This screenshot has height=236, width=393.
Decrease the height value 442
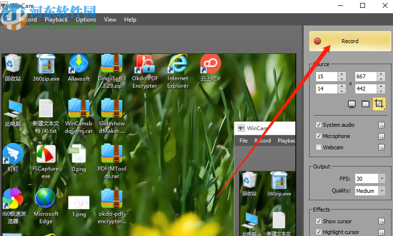tap(381, 91)
